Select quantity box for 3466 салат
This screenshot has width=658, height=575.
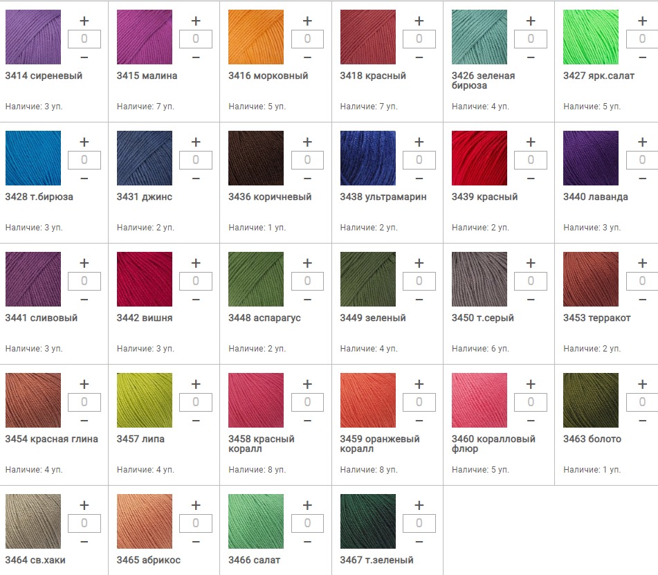point(307,523)
